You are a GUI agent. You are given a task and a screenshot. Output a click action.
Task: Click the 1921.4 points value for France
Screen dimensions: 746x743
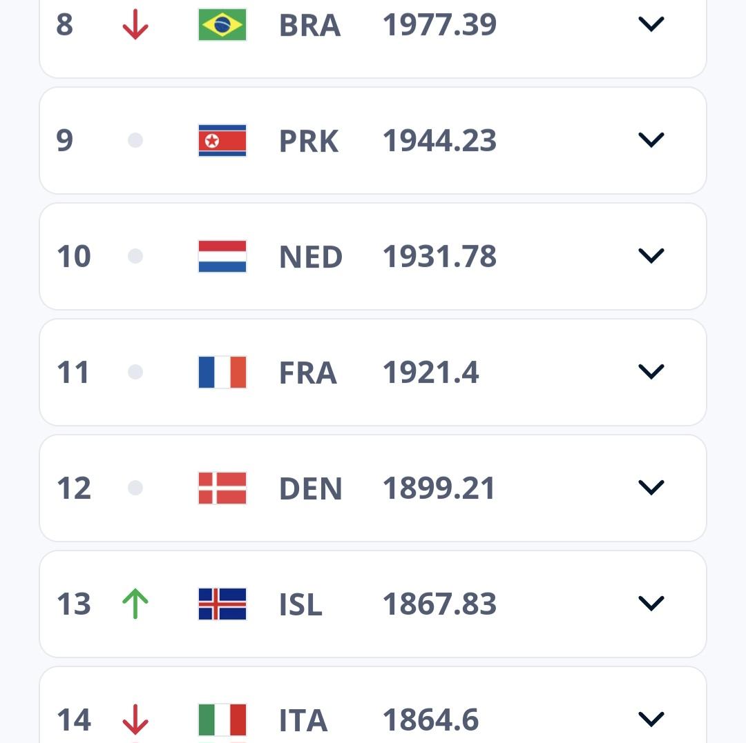pos(430,373)
